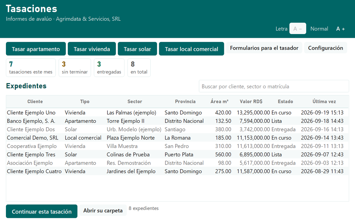Click sector Urb. Modelo (ejemplo)
The width and height of the screenshot is (355, 222).
tap(134, 129)
